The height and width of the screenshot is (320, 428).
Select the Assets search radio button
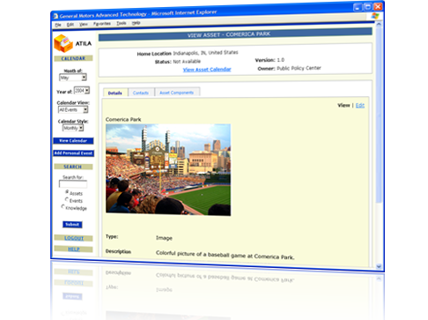pos(67,191)
